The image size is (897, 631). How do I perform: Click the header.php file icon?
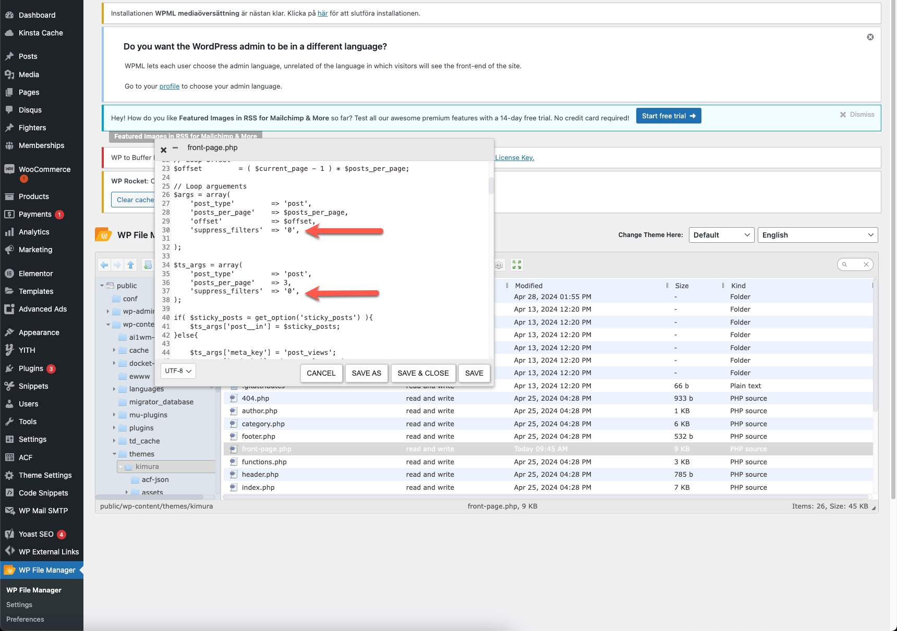pyautogui.click(x=233, y=474)
